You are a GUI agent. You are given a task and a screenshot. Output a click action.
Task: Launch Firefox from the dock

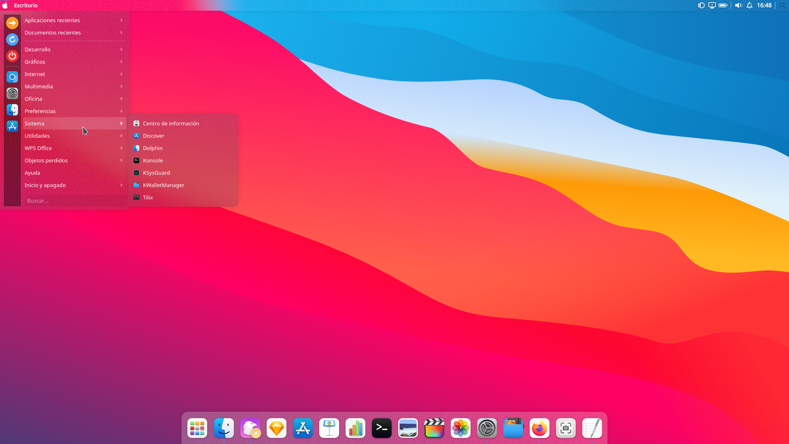540,428
